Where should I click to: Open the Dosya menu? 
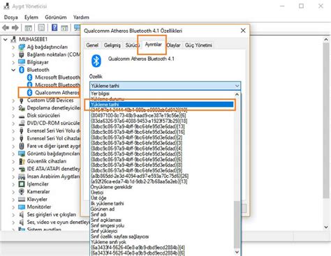click(x=11, y=17)
